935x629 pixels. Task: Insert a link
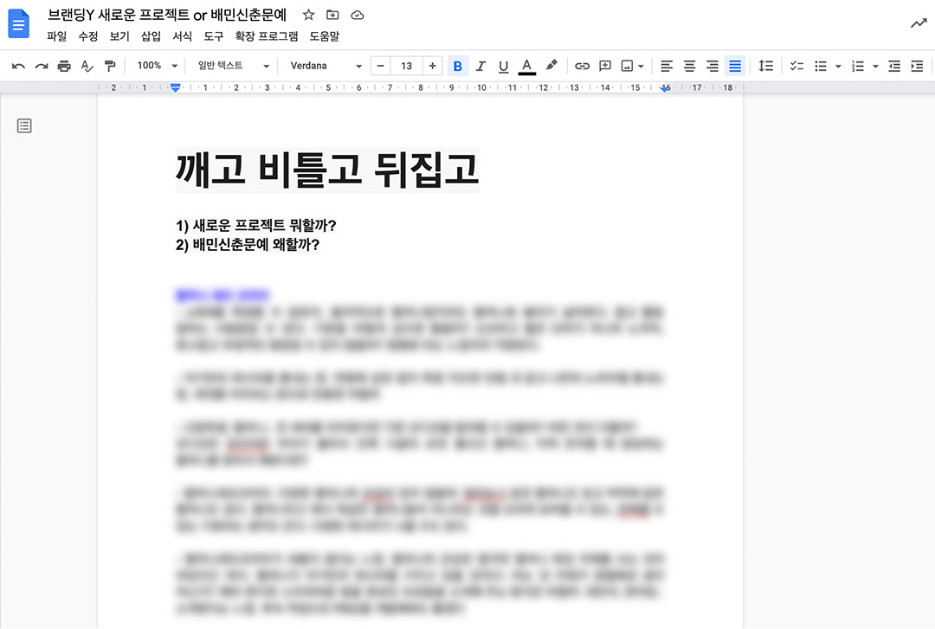[582, 66]
